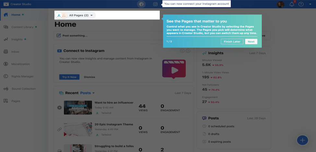Switch to the Instagram platform icon
The height and width of the screenshot is (152, 316).
click(x=155, y=4)
